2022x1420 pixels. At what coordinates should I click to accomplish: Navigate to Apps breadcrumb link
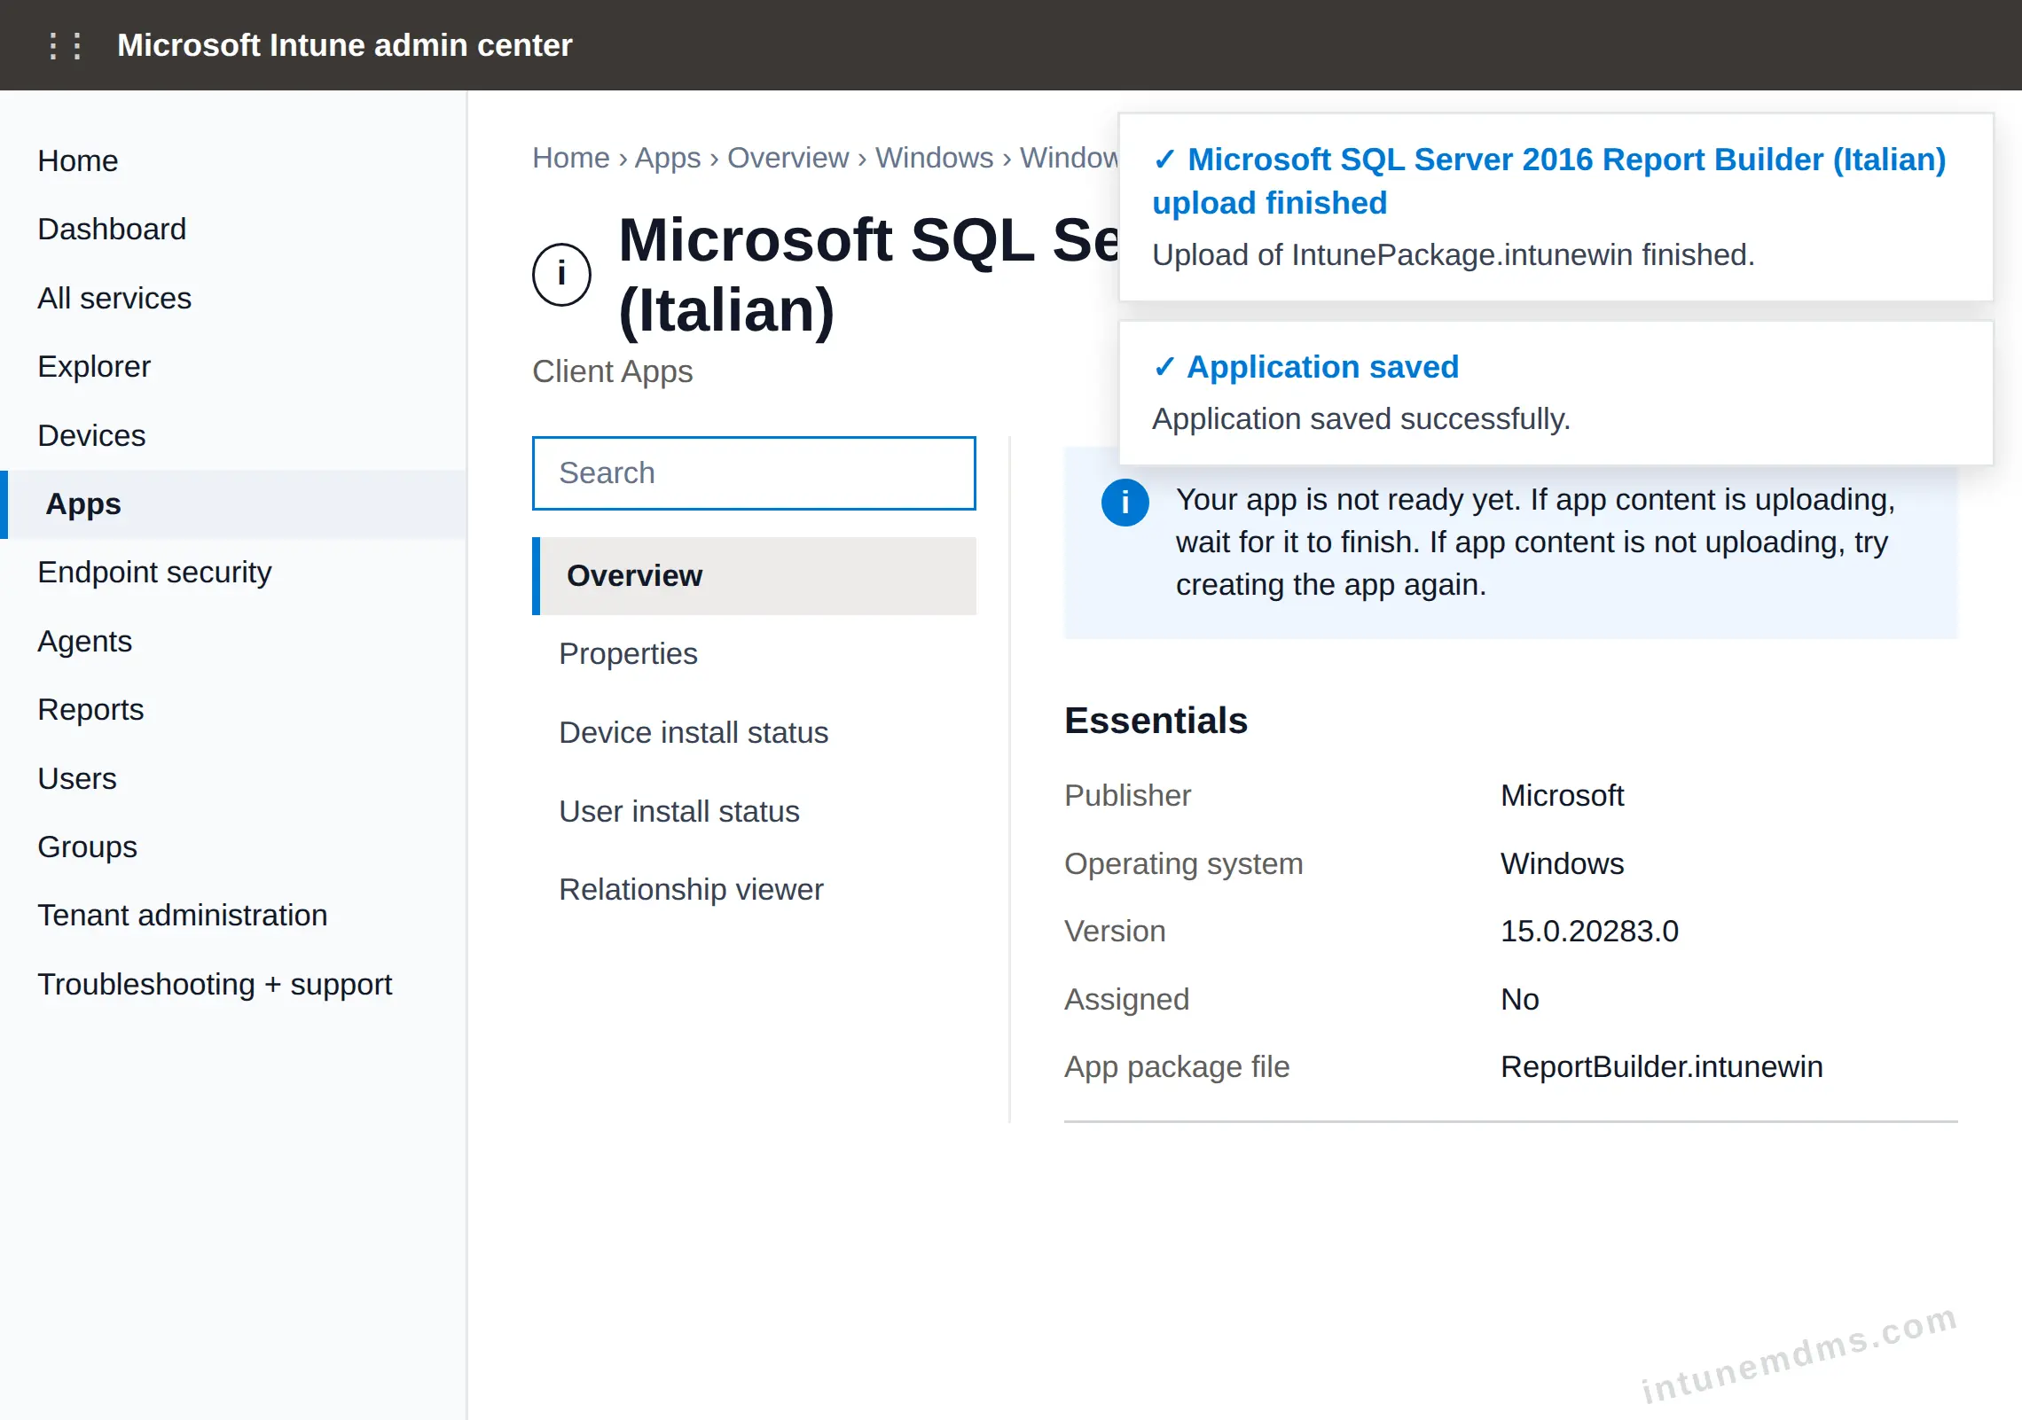[x=668, y=158]
